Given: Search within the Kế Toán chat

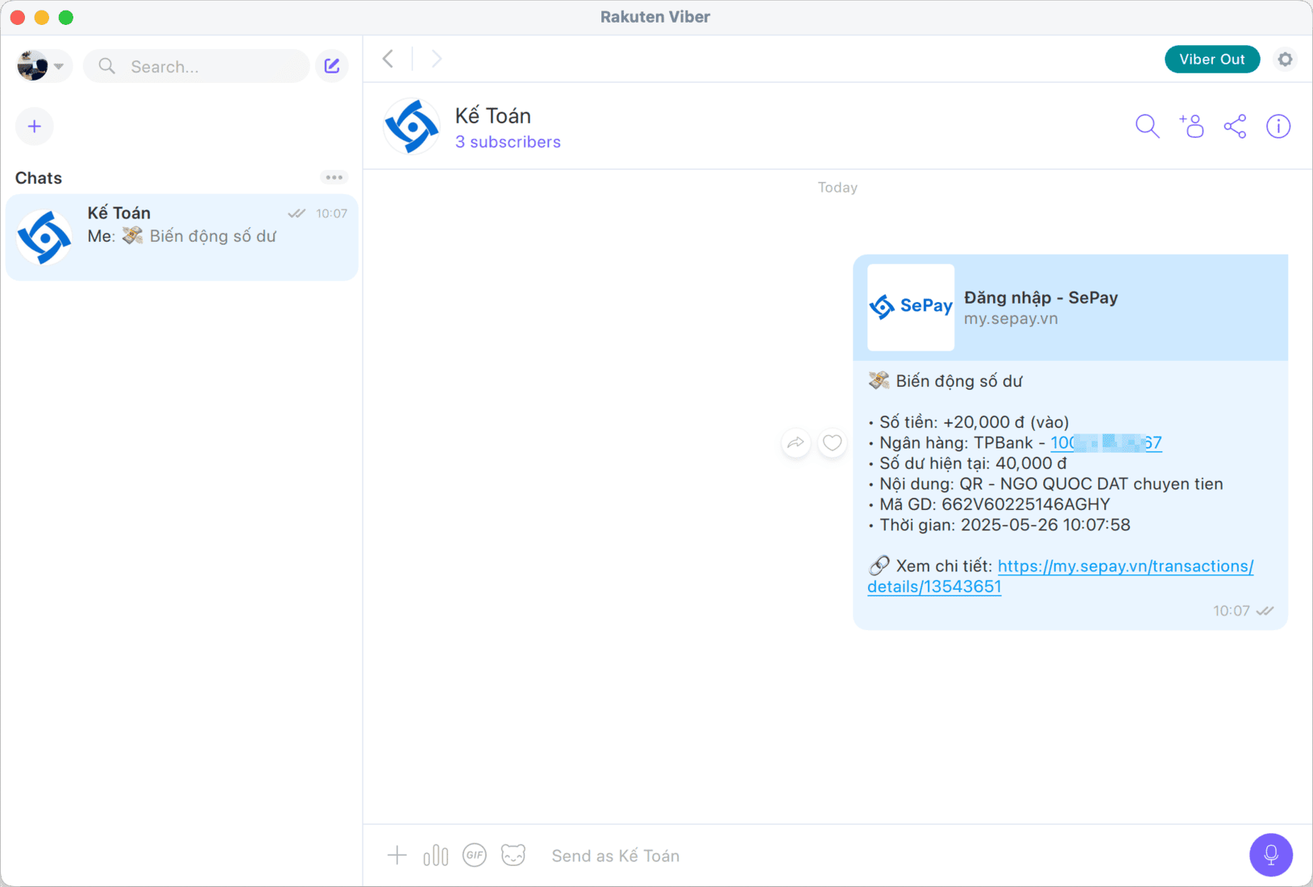Looking at the screenshot, I should pyautogui.click(x=1147, y=126).
